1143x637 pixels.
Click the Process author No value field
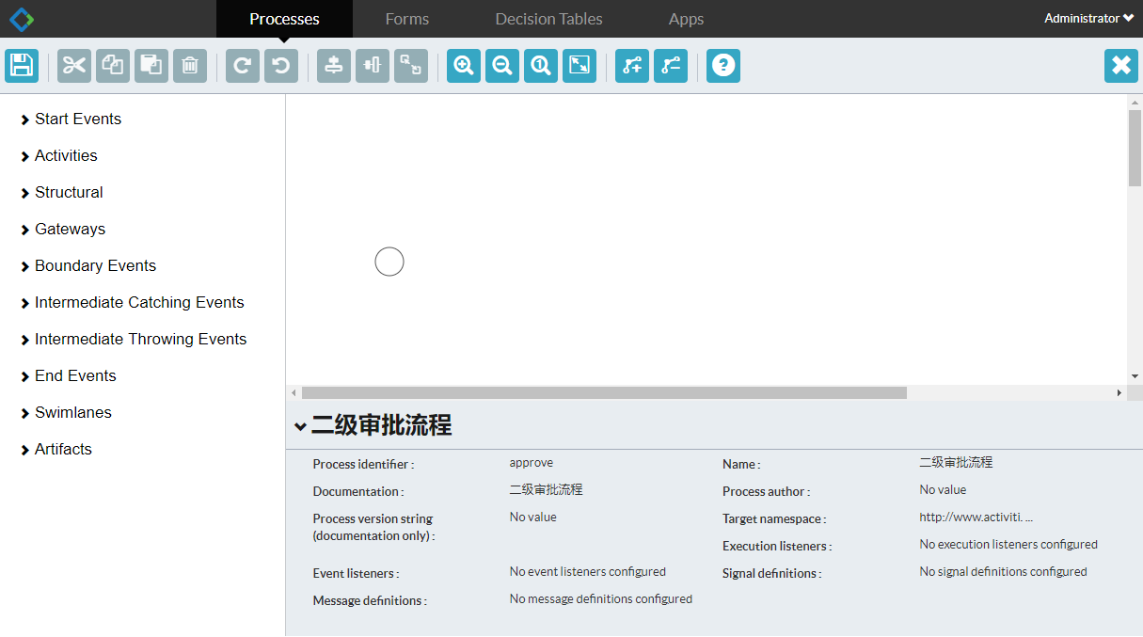[943, 490]
